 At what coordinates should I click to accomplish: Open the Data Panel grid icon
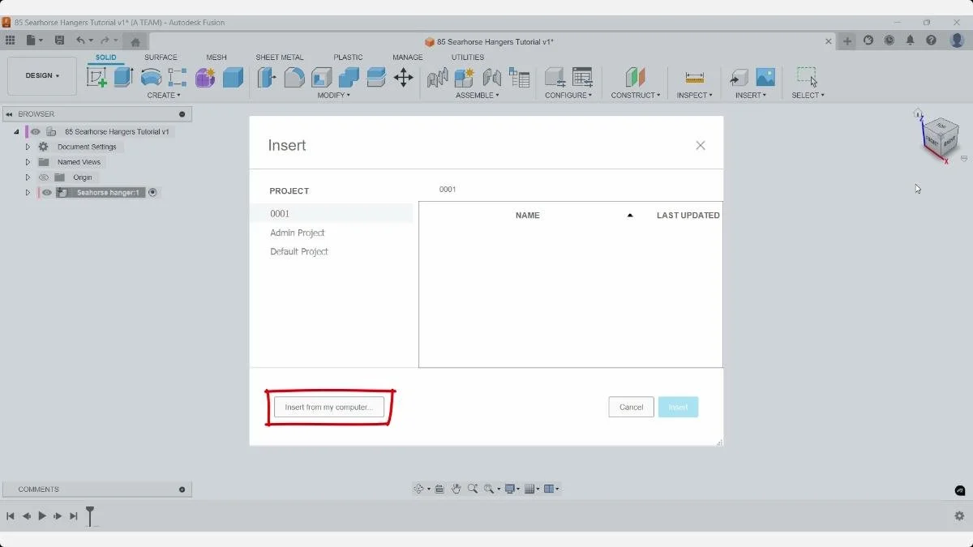tap(10, 40)
